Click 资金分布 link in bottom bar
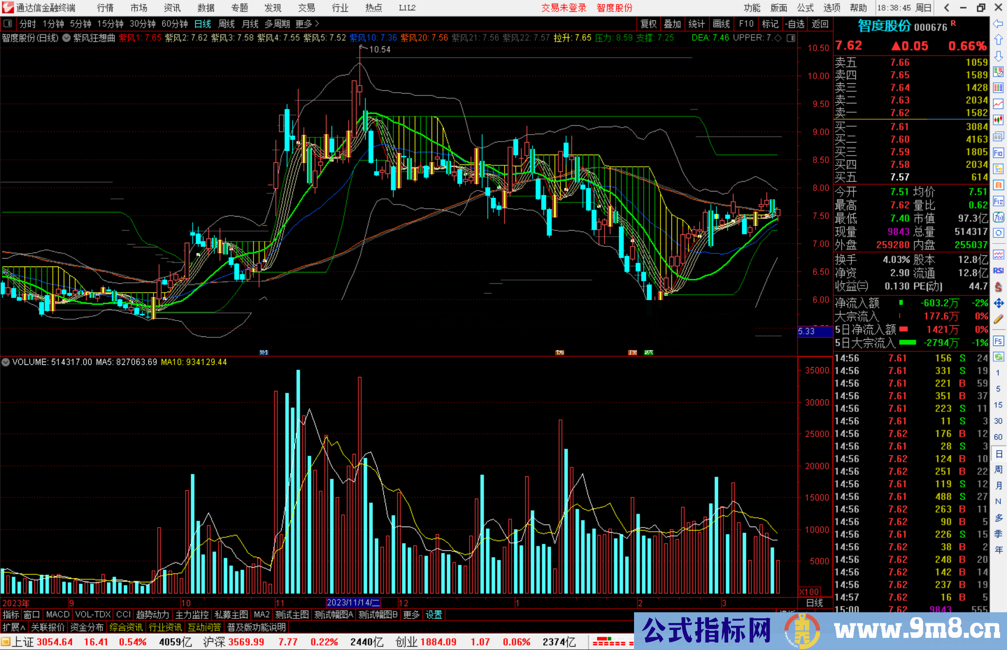Viewport: 1007px width, 650px height. (x=87, y=627)
